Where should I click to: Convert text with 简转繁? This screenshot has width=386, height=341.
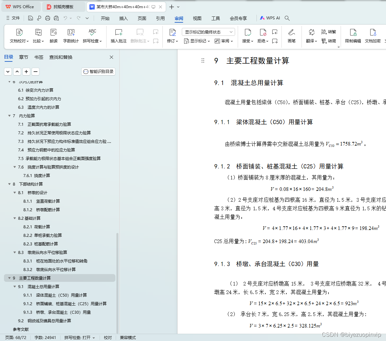[x=329, y=32]
